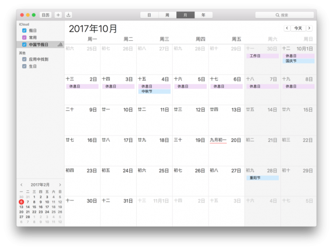Toggle the 应用中找到 checkbox
333x250 pixels.
(x=24, y=59)
